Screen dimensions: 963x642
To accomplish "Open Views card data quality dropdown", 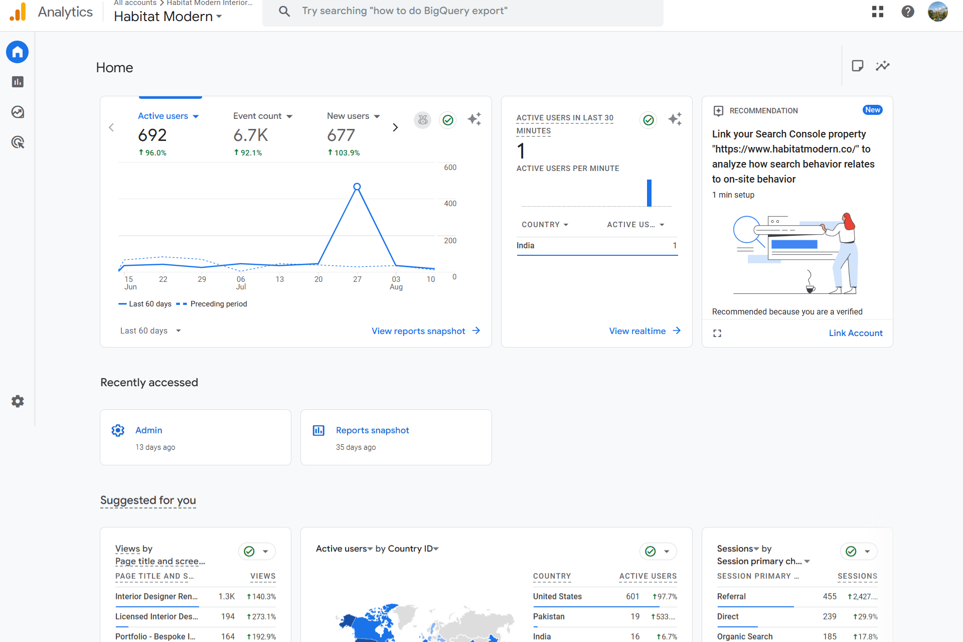I will (257, 551).
